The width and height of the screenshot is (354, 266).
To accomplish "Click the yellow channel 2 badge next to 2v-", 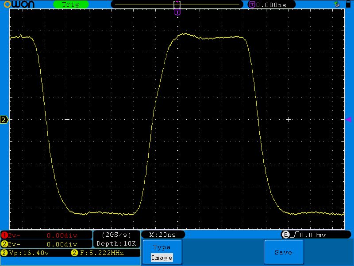I will (x=4, y=244).
